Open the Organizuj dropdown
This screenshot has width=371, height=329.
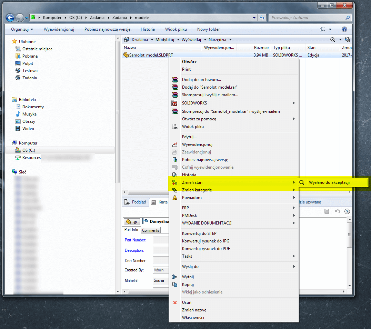(x=22, y=29)
